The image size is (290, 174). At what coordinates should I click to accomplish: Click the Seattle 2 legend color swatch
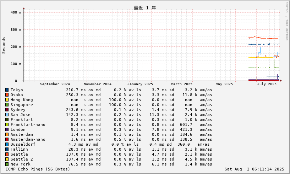coord(7,159)
